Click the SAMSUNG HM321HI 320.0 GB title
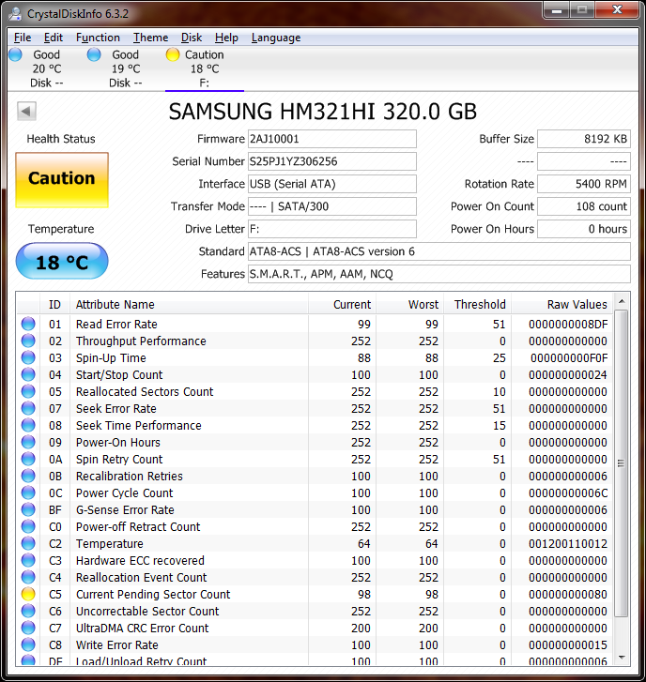Viewport: 646px width, 682px height. click(323, 112)
